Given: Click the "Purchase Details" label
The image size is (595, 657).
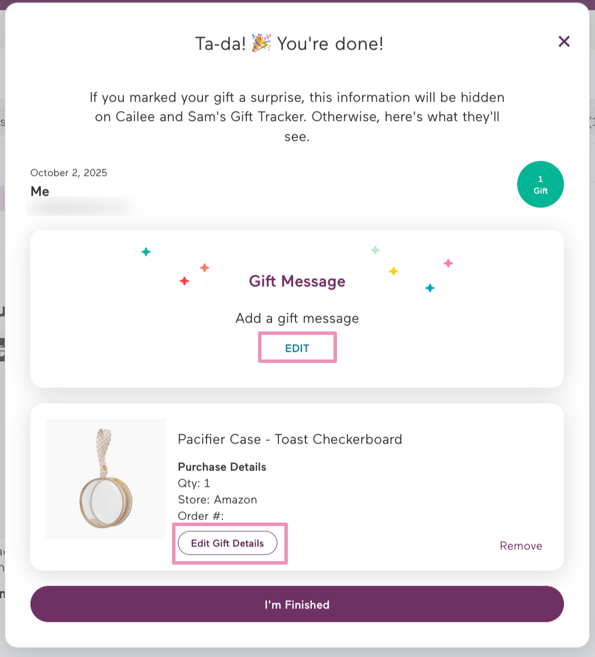Looking at the screenshot, I should (x=222, y=467).
